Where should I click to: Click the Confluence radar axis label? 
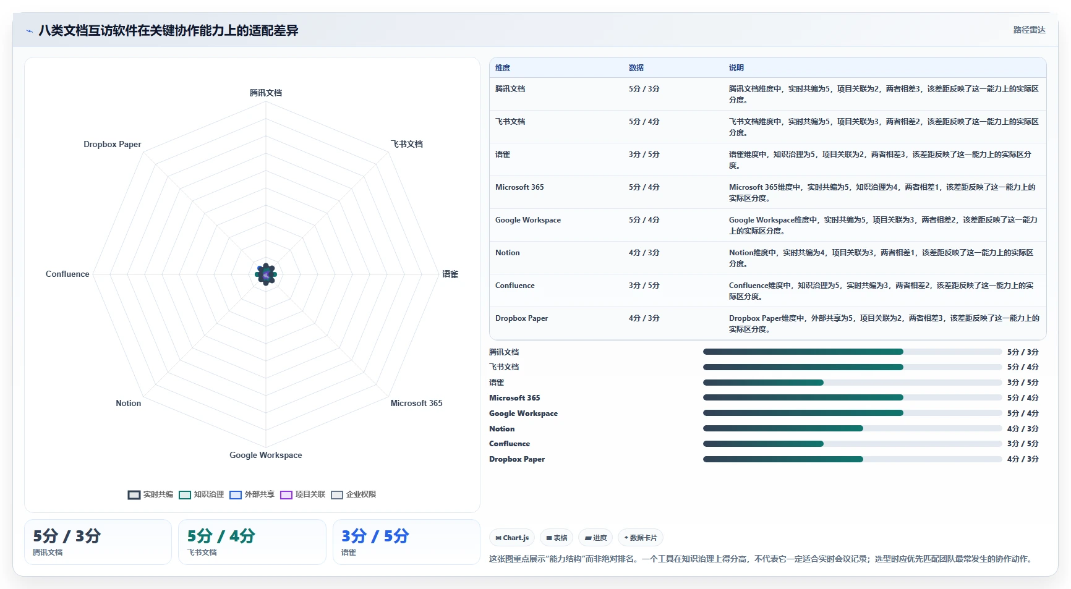pyautogui.click(x=67, y=274)
